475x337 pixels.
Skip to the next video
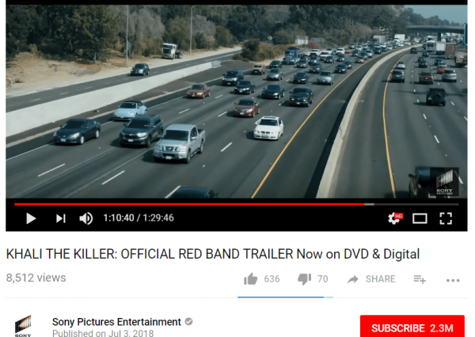pos(61,218)
